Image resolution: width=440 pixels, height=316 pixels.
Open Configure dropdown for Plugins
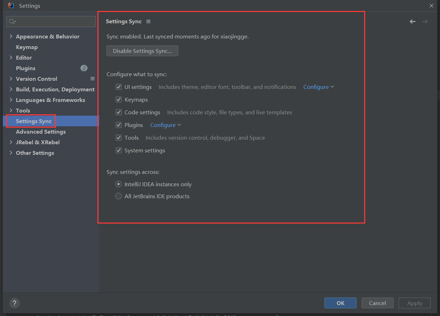point(165,125)
